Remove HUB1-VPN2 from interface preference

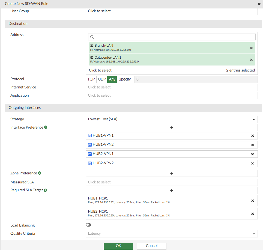click(252, 145)
